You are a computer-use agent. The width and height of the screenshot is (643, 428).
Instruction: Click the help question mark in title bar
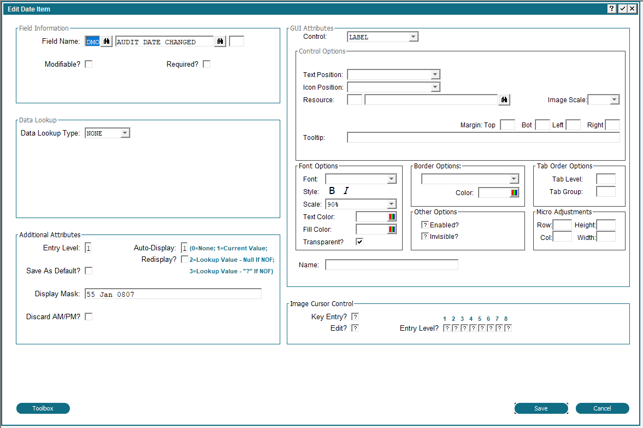click(x=611, y=9)
